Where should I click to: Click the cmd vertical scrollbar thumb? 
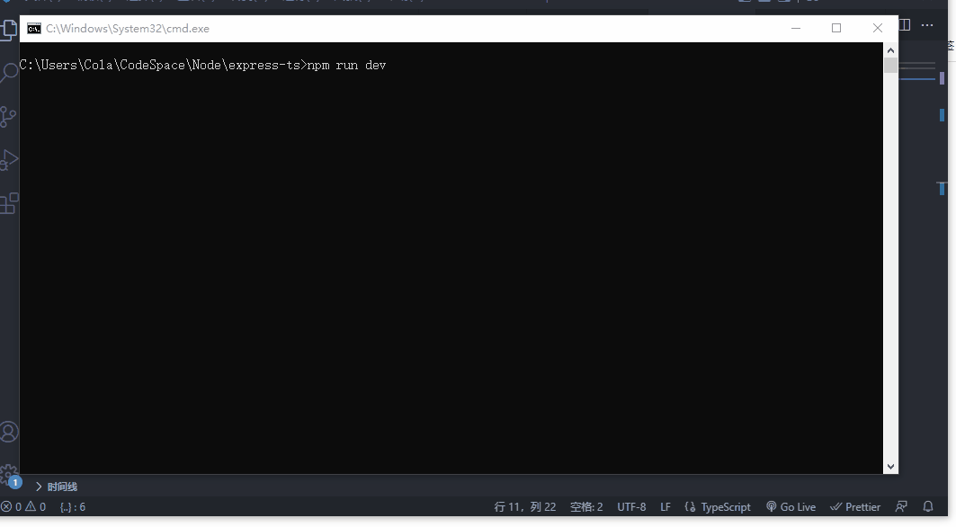tap(890, 66)
